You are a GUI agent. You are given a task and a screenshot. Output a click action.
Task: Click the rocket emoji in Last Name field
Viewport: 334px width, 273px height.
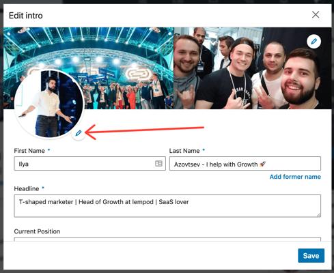[262, 164]
